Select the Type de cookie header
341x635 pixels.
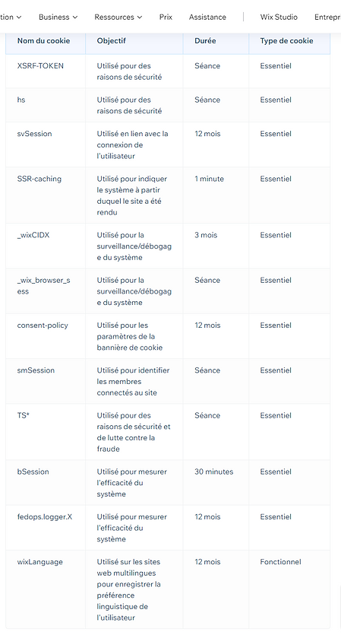pyautogui.click(x=286, y=40)
